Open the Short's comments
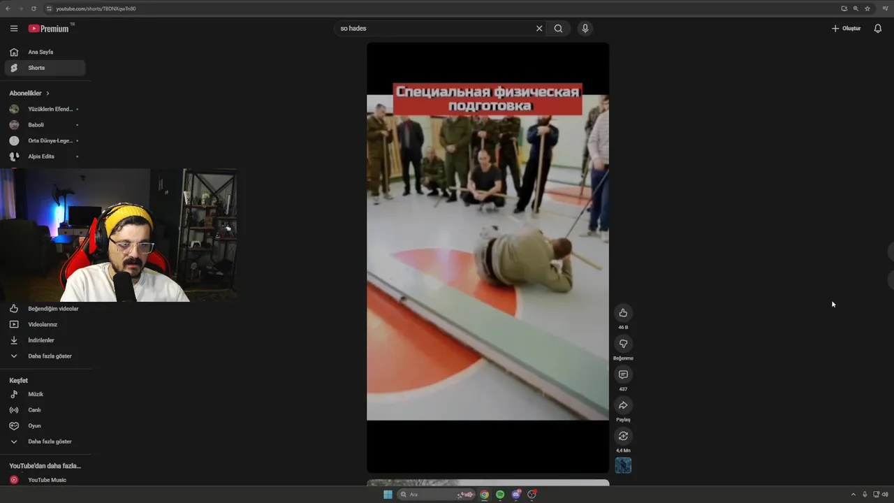This screenshot has width=894, height=503. tap(623, 374)
